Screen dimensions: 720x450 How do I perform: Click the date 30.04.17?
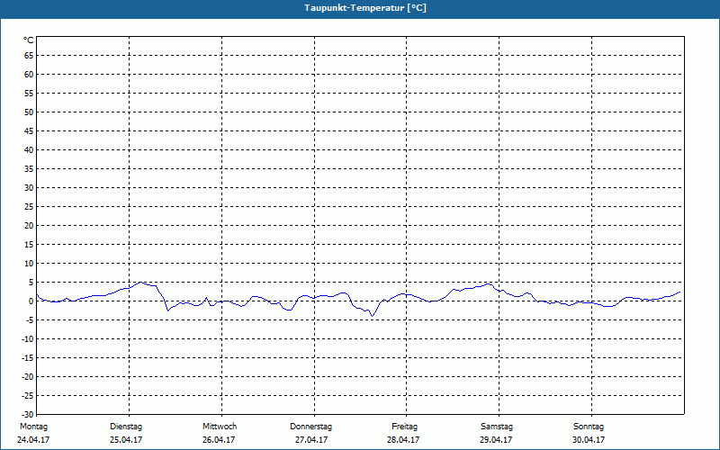tap(589, 440)
